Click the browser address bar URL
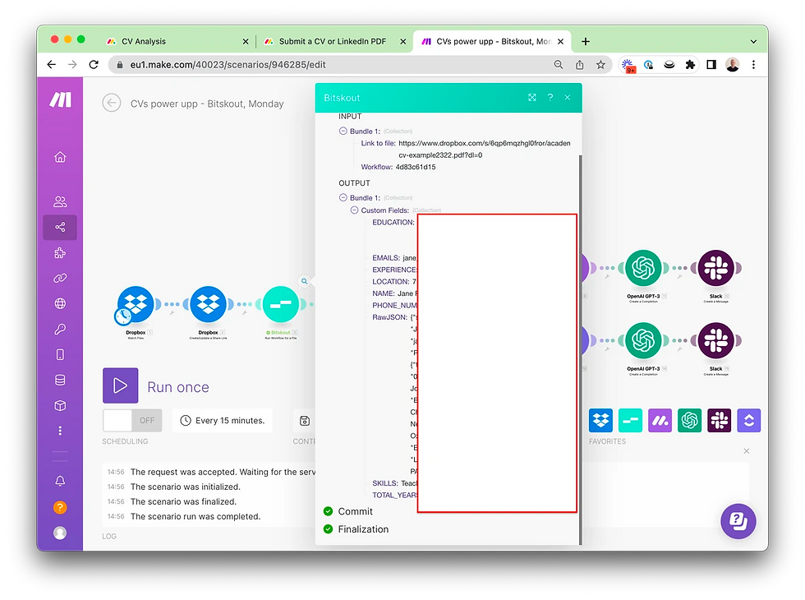805x600 pixels. (228, 65)
